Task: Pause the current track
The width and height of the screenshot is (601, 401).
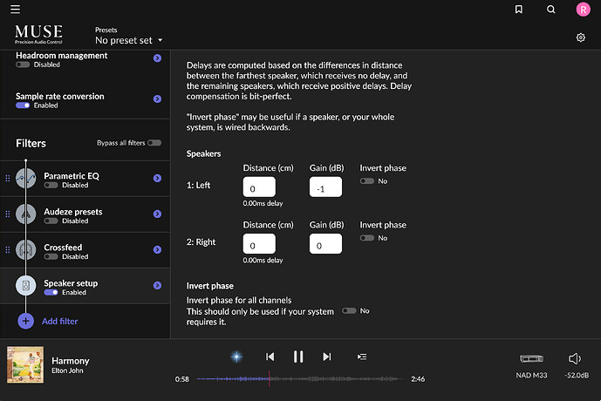Action: click(298, 357)
